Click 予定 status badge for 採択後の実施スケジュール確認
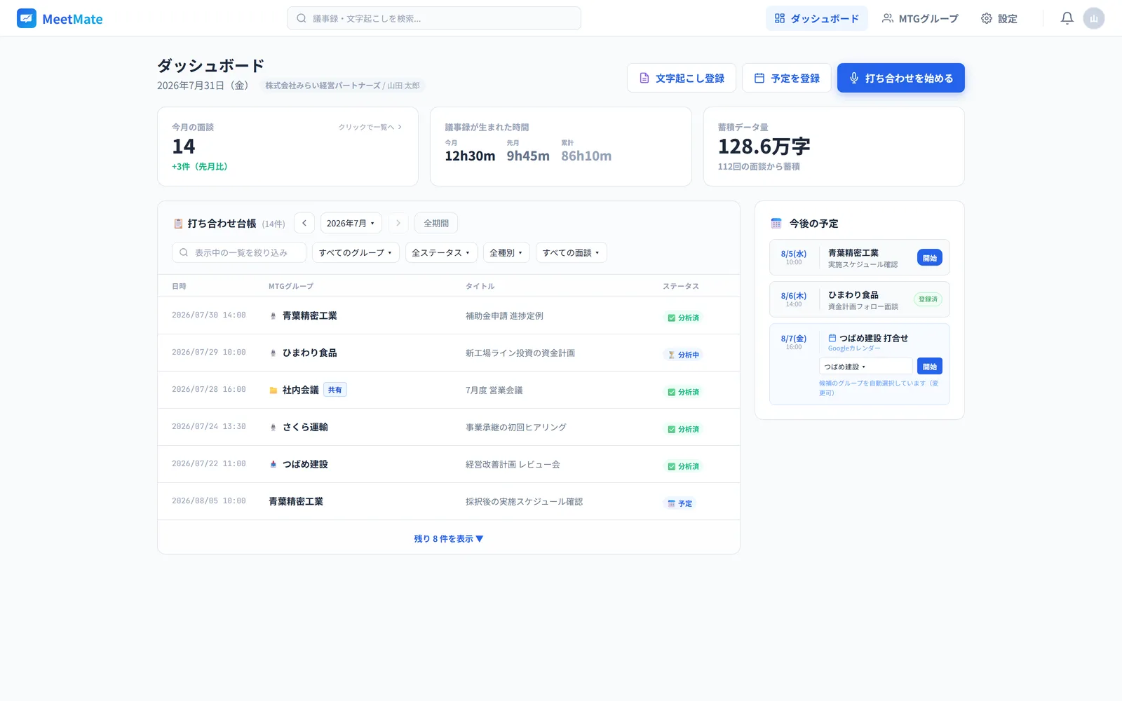 pyautogui.click(x=680, y=503)
